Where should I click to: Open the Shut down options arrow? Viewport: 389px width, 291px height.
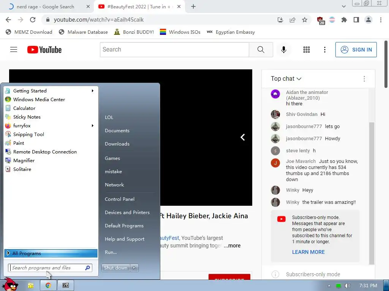click(134, 268)
